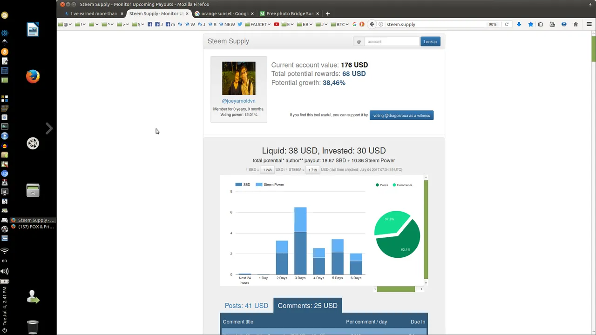Image resolution: width=596 pixels, height=335 pixels.
Task: Open the bookmarks list clipboard icon
Action: 541,24
